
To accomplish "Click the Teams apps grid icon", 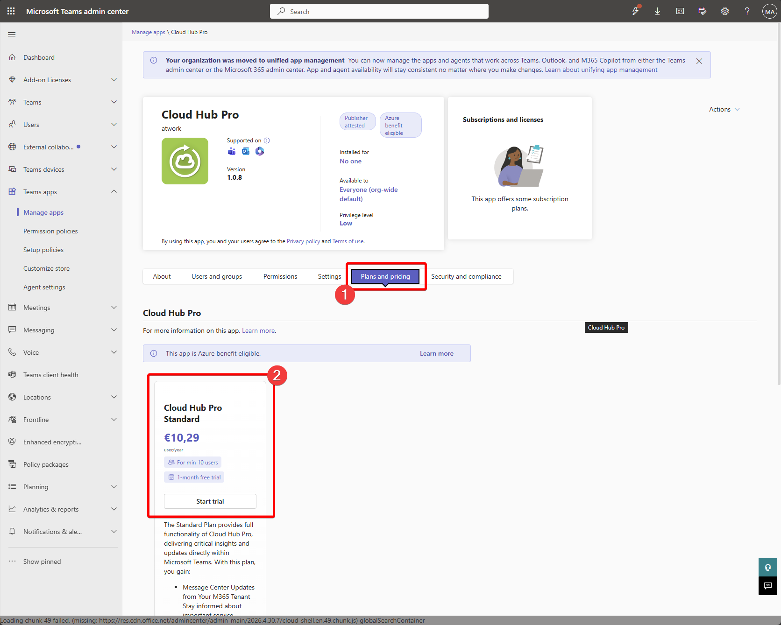I will click(x=12, y=192).
